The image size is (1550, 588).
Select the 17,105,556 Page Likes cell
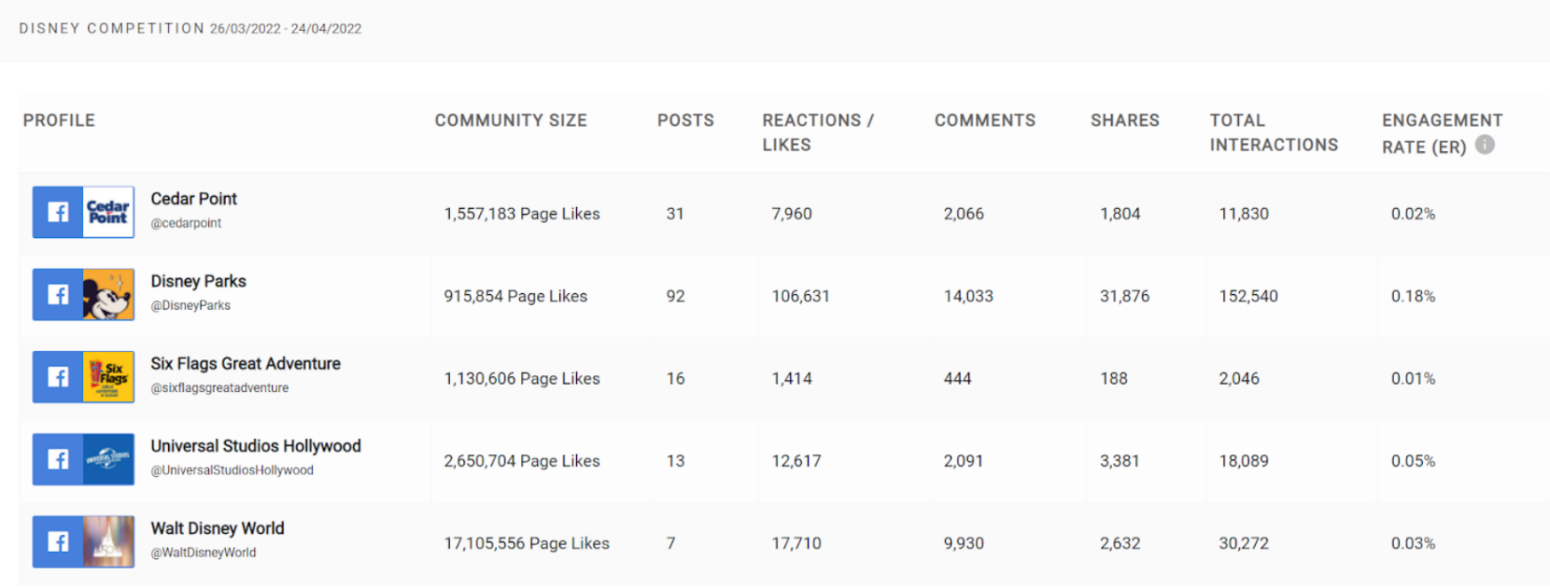tap(527, 543)
